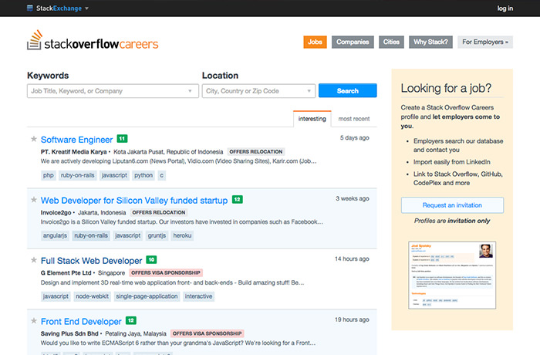540x355 pixels.
Task: Click the 5 days ago timestamp
Action: pos(354,138)
